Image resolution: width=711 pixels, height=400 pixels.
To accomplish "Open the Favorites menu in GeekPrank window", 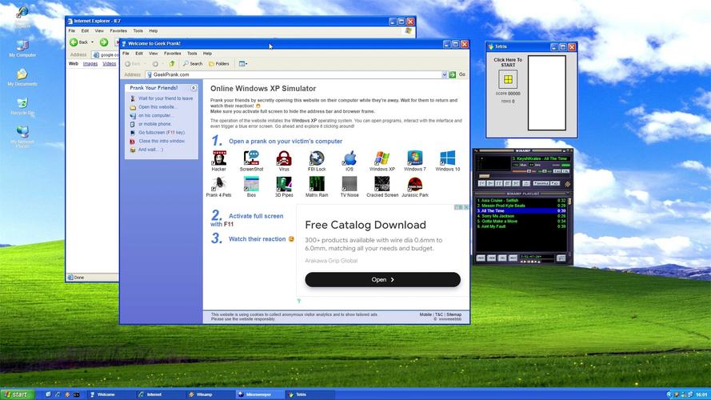I will click(x=172, y=54).
